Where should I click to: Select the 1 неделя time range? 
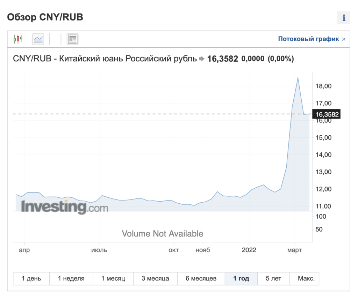click(71, 278)
